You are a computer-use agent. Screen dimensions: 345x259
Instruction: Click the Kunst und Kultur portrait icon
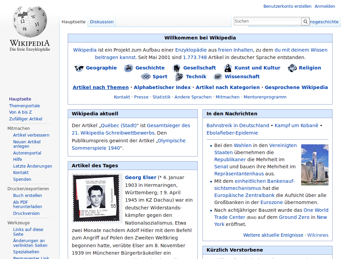(228, 68)
